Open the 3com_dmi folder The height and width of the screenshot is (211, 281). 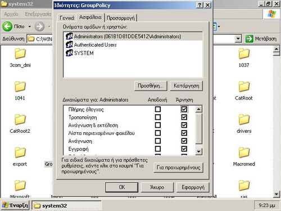point(20,57)
